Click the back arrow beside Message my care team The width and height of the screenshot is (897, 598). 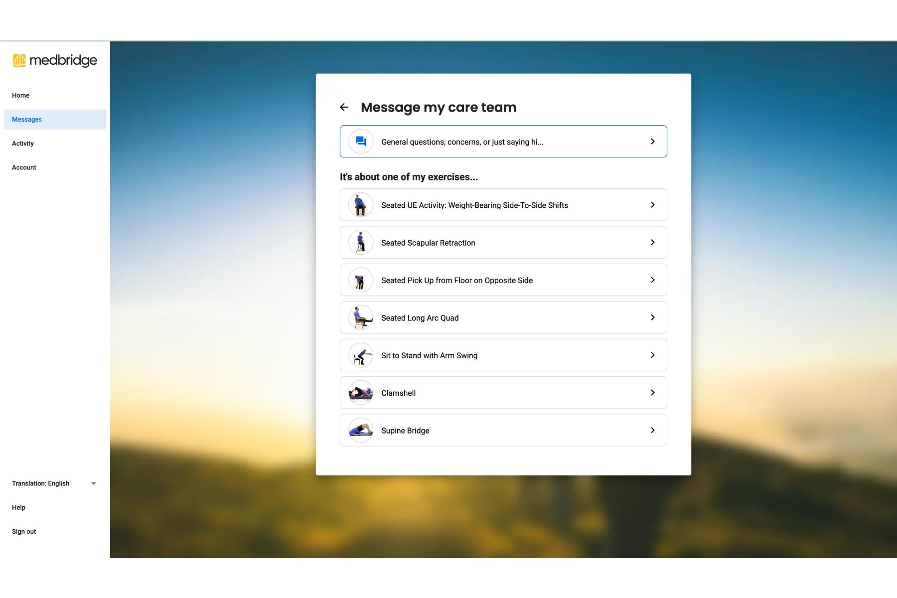[344, 107]
